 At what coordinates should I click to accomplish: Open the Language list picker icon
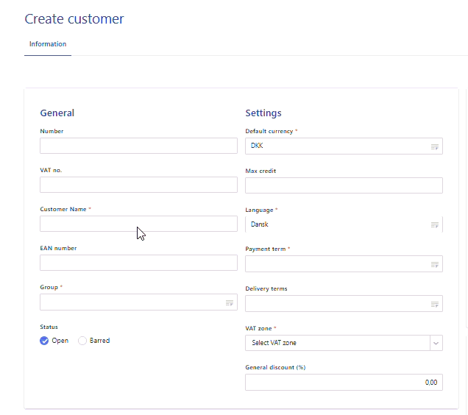435,225
